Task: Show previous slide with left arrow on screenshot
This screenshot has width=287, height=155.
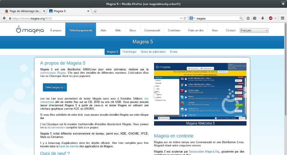Action: (156, 92)
